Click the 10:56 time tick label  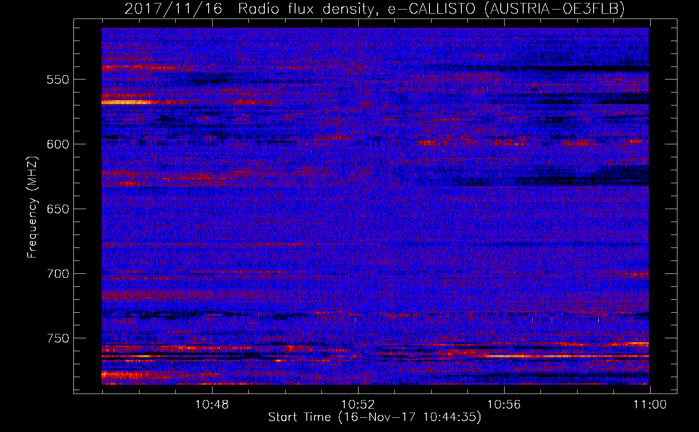coord(504,405)
